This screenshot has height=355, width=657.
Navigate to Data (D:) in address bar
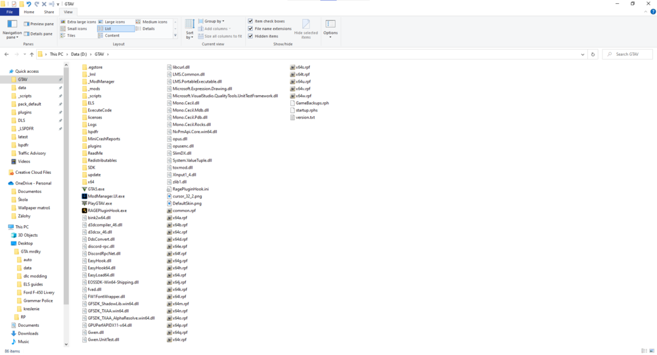[79, 54]
